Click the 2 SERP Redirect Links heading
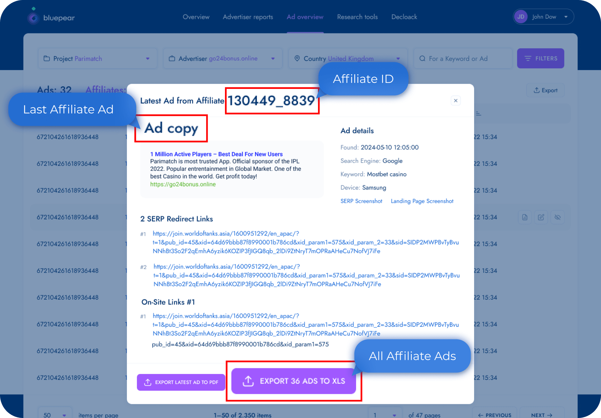The width and height of the screenshot is (601, 418). click(176, 219)
